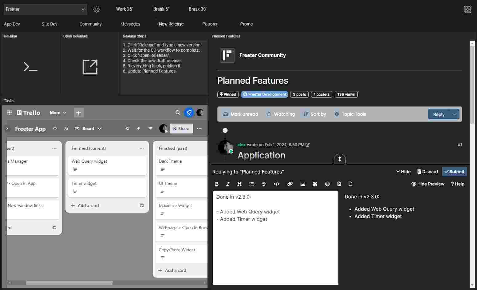Click the Trello Share button
The height and width of the screenshot is (290, 477).
click(x=181, y=129)
